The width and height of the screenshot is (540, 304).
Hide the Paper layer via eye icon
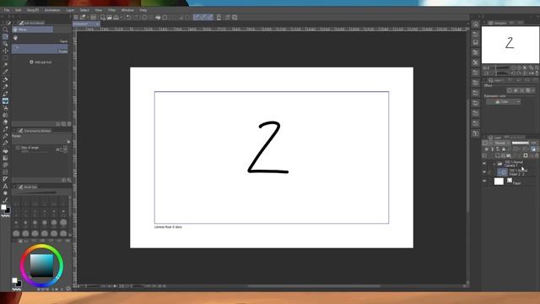coord(484,181)
